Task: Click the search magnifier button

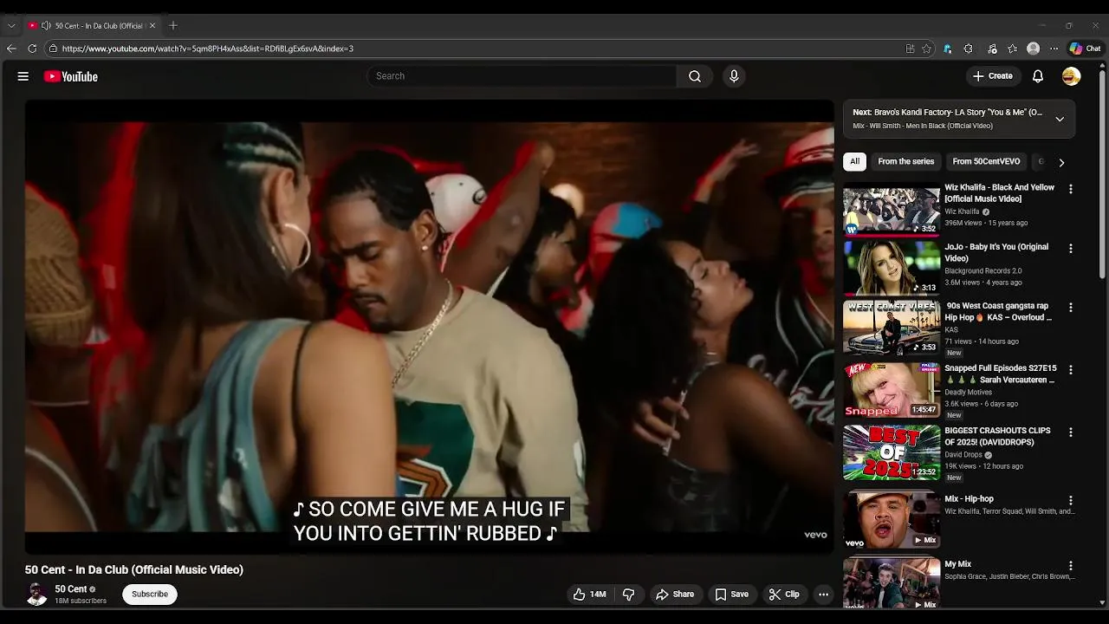Action: pyautogui.click(x=694, y=76)
